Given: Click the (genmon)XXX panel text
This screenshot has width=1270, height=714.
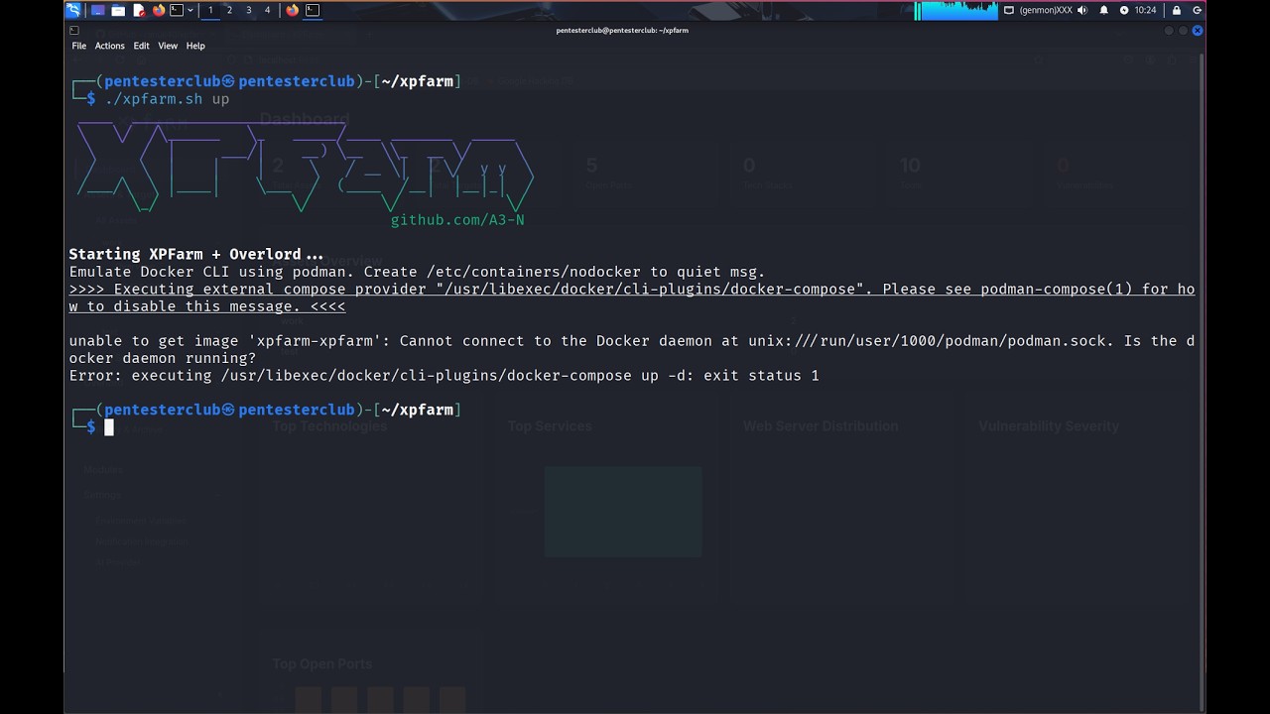Looking at the screenshot, I should tap(1046, 10).
